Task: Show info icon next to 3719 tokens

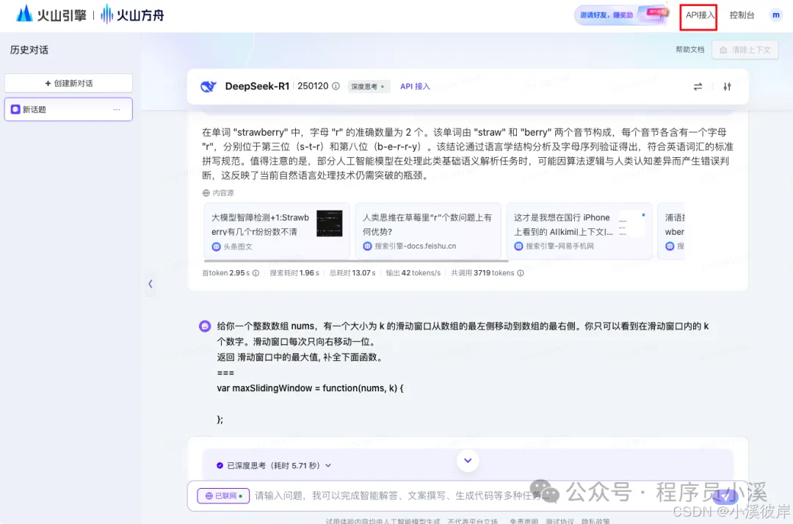Action: [x=521, y=273]
